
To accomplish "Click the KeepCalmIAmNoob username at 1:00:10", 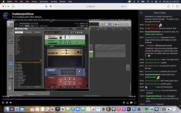I will [x=154, y=96].
